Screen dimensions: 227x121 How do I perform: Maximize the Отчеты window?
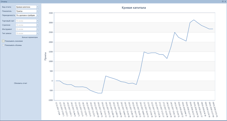pyautogui.click(x=223, y=1)
